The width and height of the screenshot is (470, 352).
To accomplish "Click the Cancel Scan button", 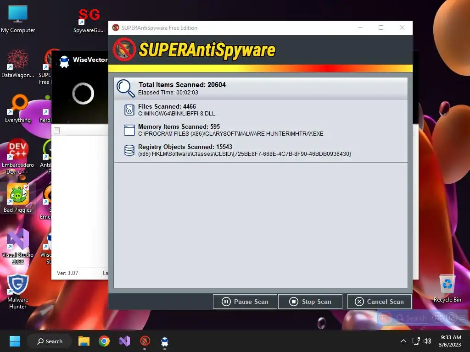I will pyautogui.click(x=380, y=302).
